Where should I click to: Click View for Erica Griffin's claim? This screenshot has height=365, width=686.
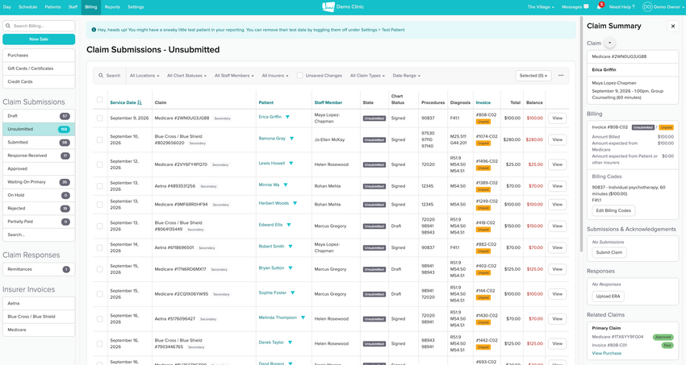pos(557,118)
